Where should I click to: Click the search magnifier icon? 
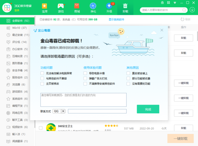[184, 10]
